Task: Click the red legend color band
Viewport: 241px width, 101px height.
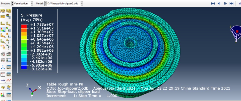Action: [24, 26]
